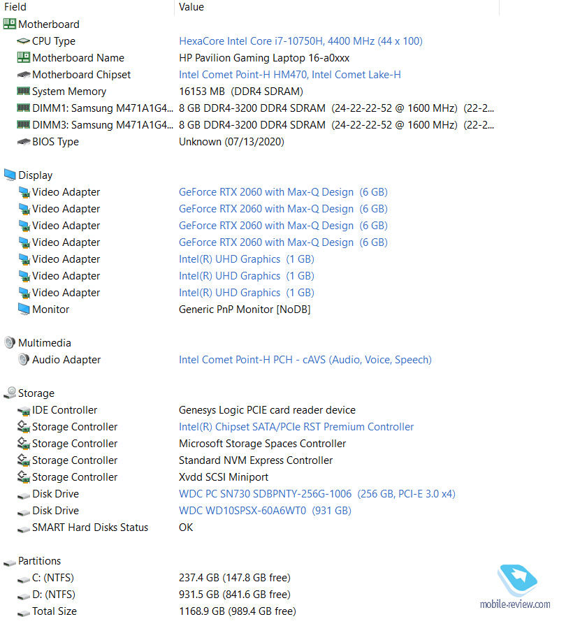
Task: Select the DIMM3 Samsung memory icon
Action: coord(23,124)
